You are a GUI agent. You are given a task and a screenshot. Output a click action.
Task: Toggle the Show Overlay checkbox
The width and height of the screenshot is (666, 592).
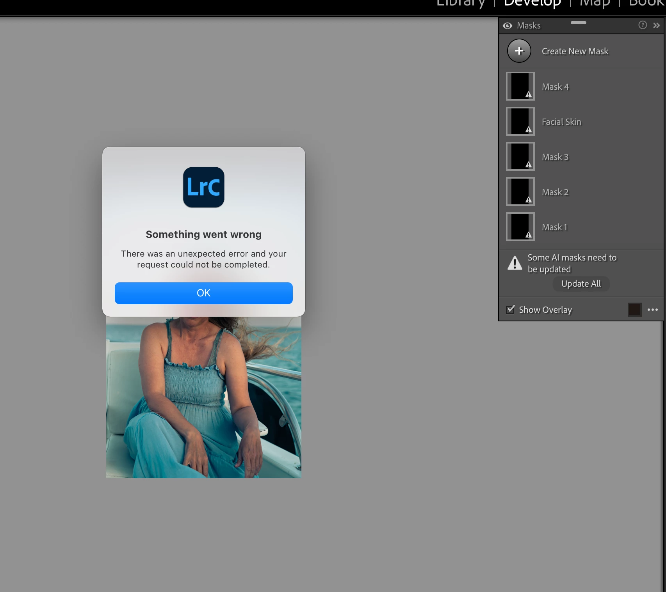(510, 310)
